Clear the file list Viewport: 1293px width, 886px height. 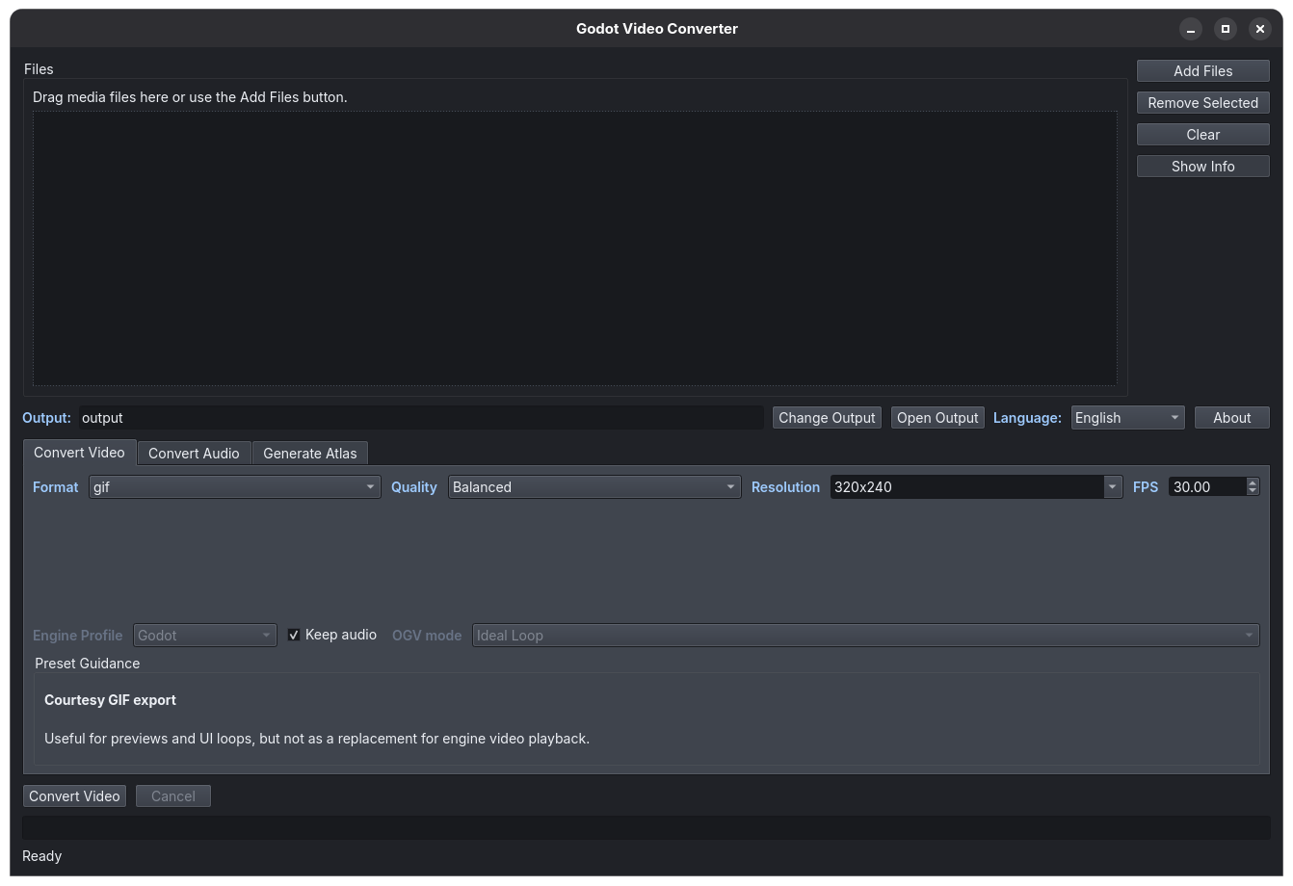[1202, 135]
